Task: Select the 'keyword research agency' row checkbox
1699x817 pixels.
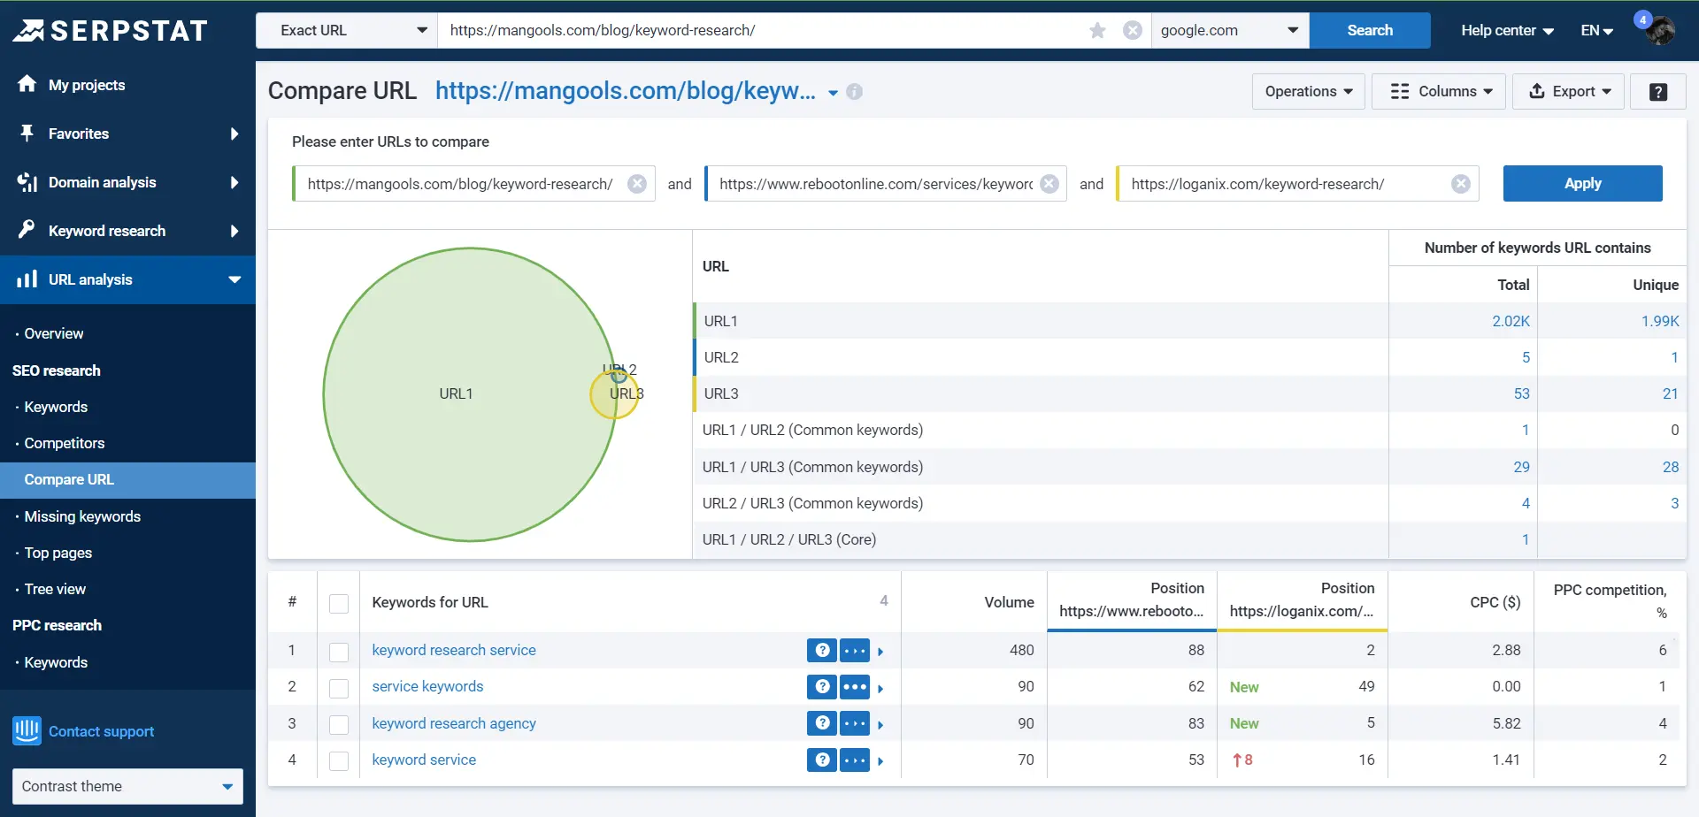Action: 339,725
